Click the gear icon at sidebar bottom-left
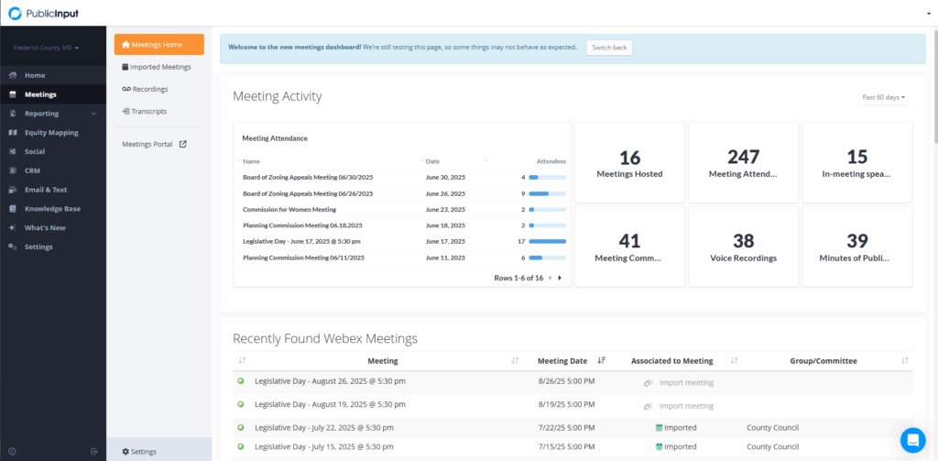This screenshot has width=938, height=461. 12,452
